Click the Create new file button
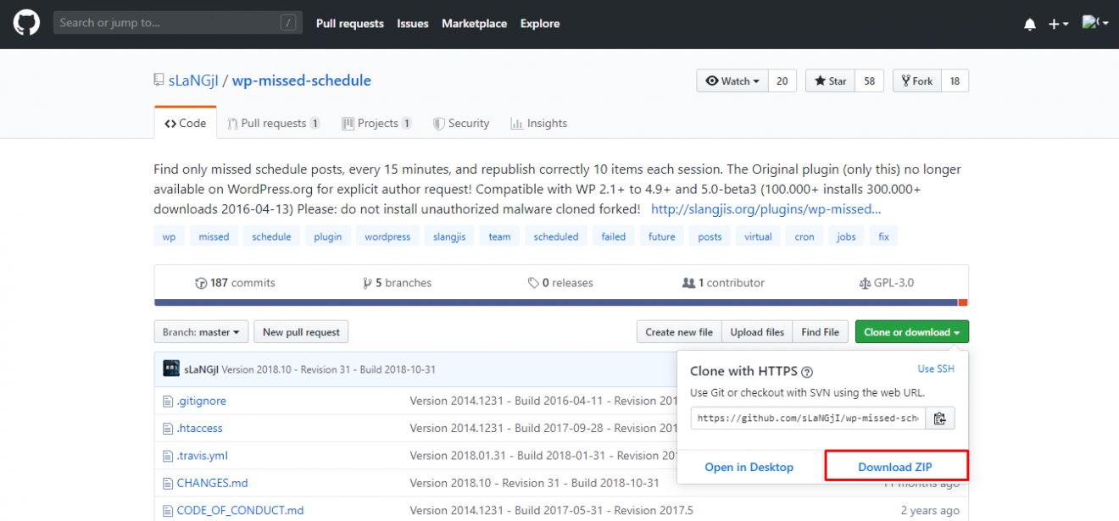This screenshot has height=521, width=1119. coord(679,332)
